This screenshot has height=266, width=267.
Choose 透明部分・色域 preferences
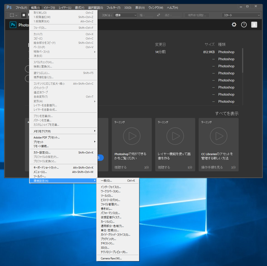pos(118,226)
